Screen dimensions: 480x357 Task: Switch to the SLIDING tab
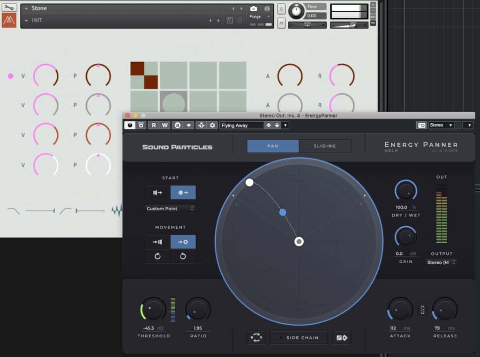[x=324, y=146]
